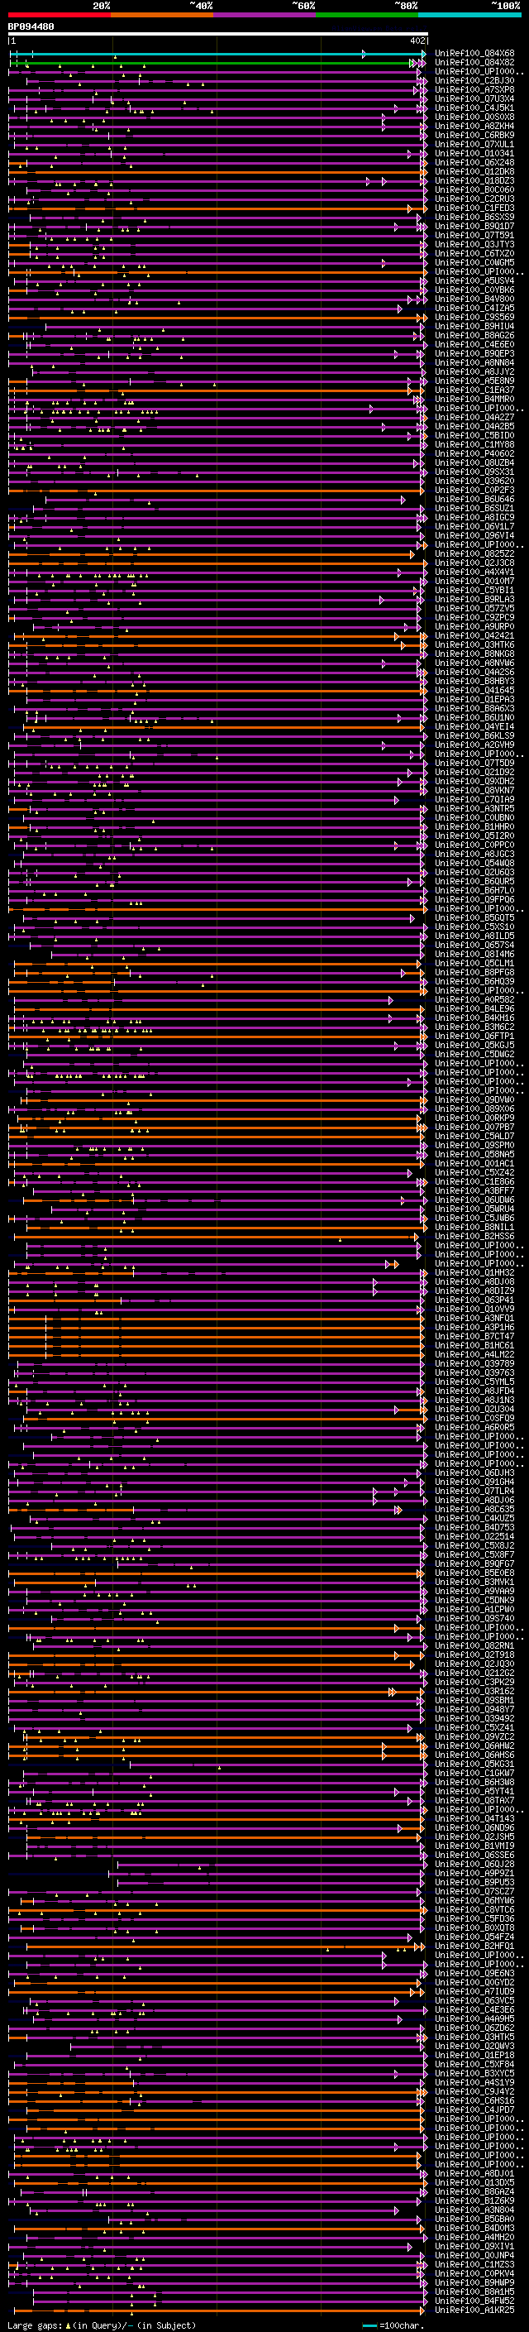Select hit UniRef100_C1EA37
The image size is (529, 2332).
click(x=474, y=390)
